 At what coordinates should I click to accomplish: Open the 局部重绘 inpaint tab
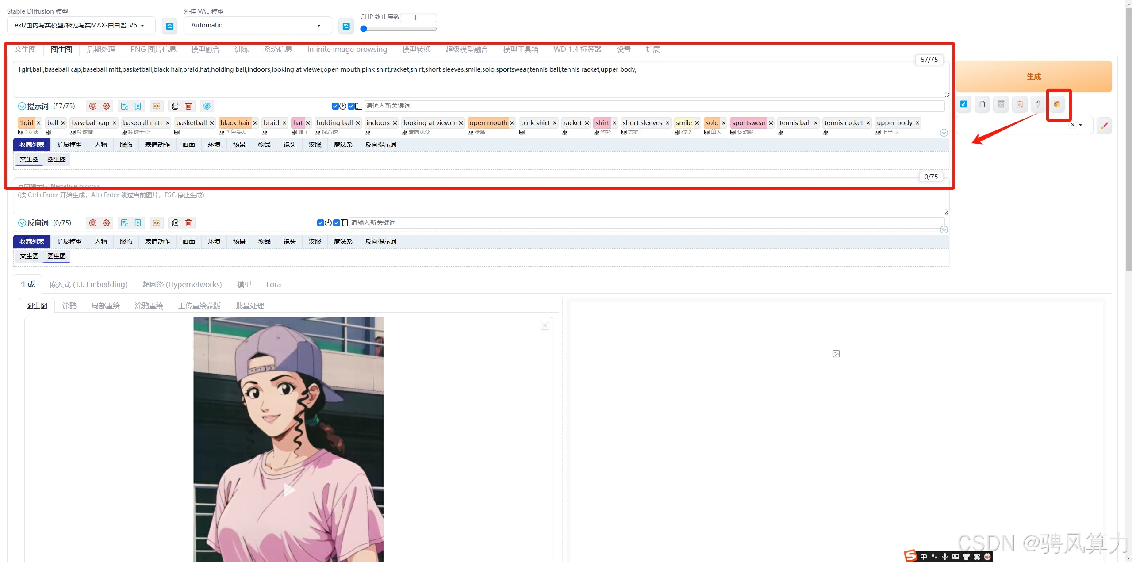coord(105,306)
